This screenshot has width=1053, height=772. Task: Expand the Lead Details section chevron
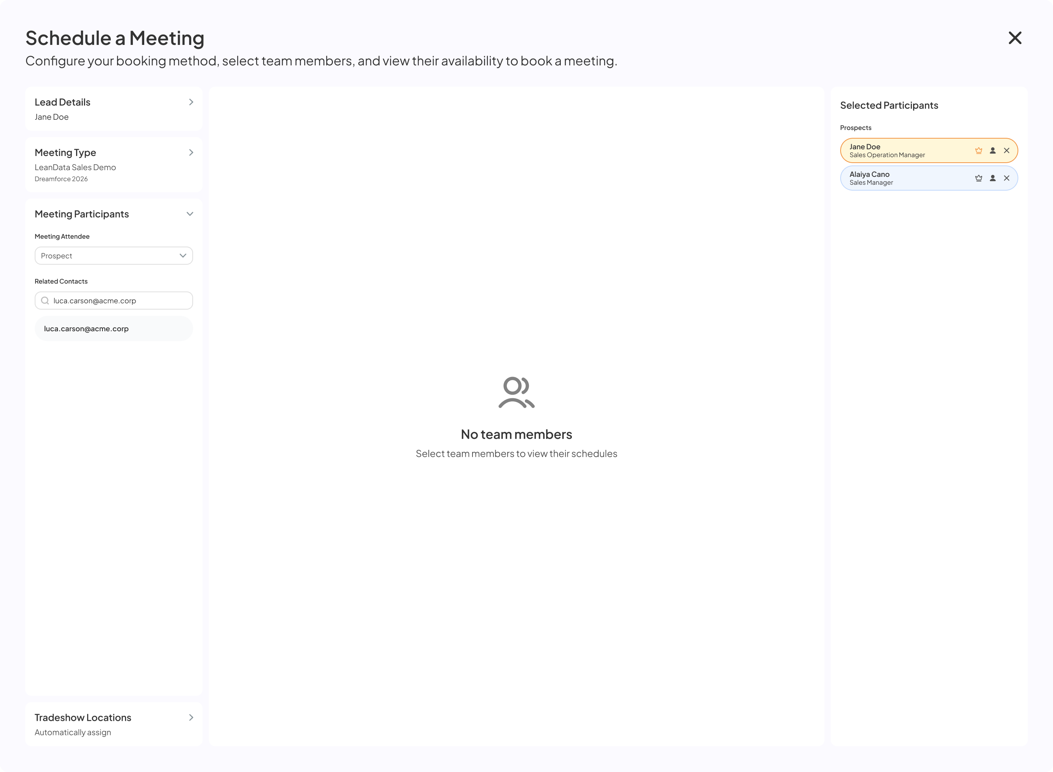191,102
